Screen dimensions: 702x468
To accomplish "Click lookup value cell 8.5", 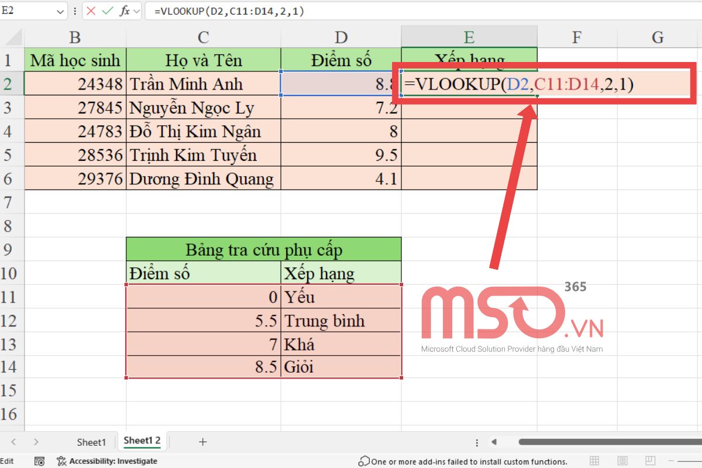I will [x=204, y=367].
